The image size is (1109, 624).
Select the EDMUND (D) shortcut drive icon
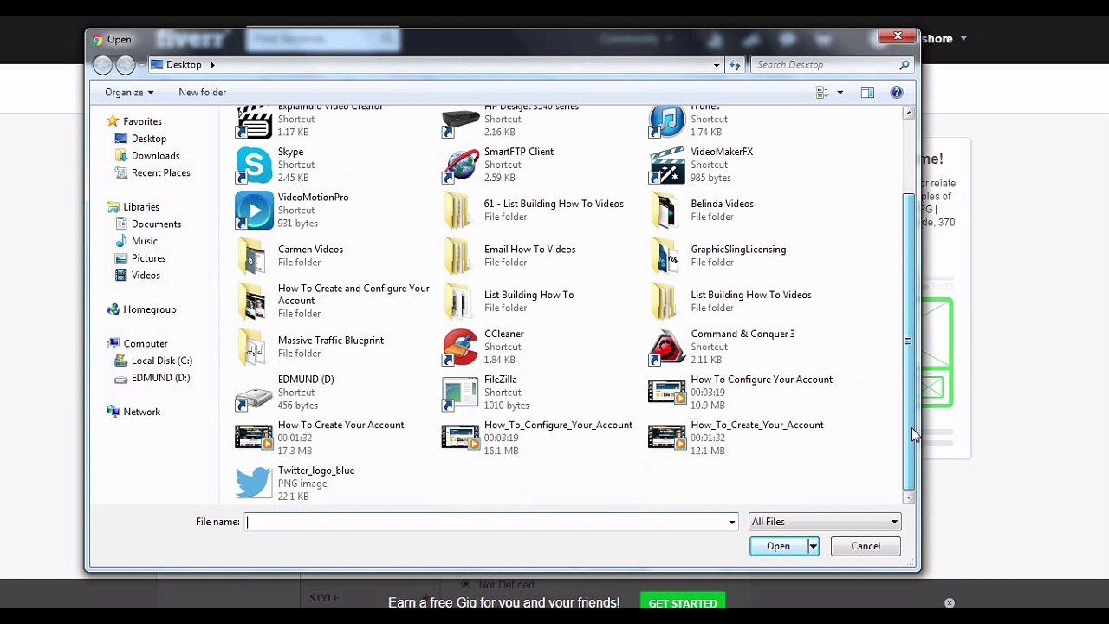tap(254, 396)
